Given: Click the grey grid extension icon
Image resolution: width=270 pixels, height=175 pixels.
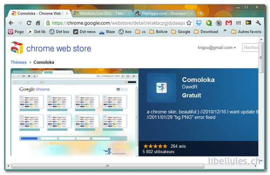Looking at the screenshot, I should pos(239,23).
